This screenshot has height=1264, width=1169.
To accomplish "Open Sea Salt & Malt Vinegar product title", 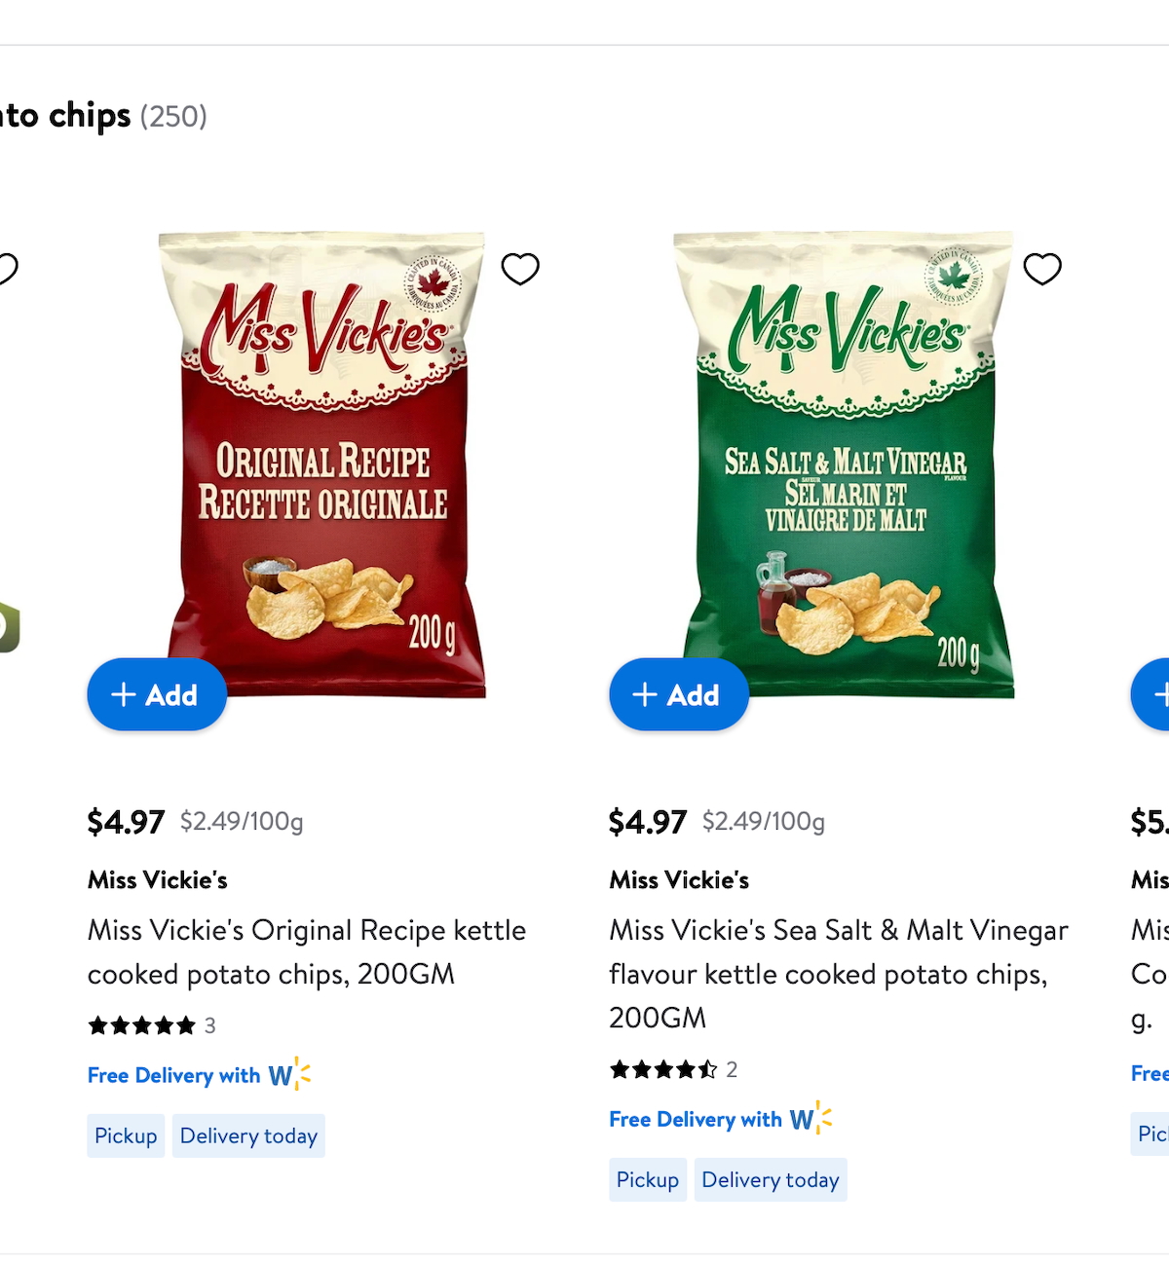I will click(x=838, y=973).
